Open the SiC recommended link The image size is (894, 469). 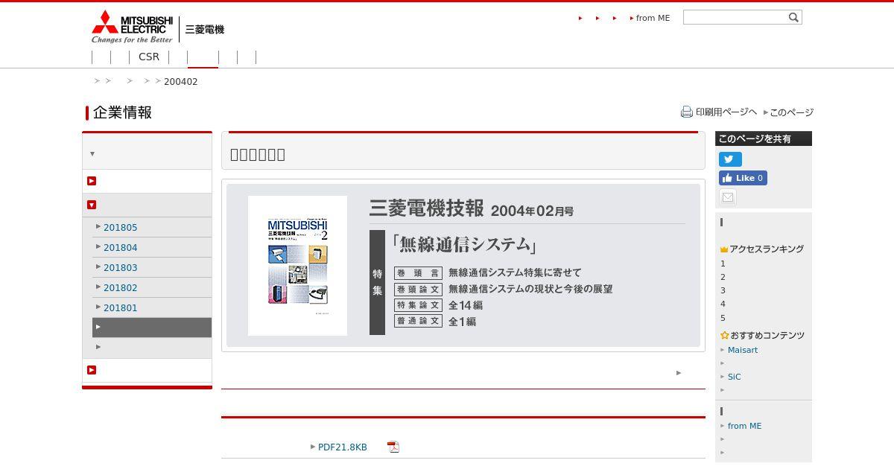(x=735, y=377)
